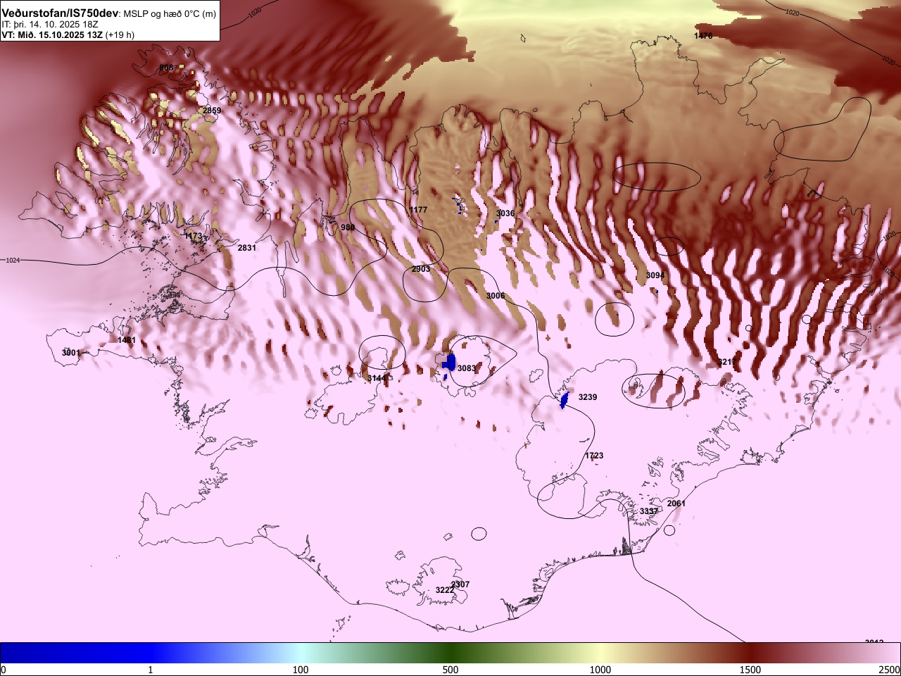The width and height of the screenshot is (901, 676).
Task: Click the 980 height label
Action: click(x=348, y=227)
